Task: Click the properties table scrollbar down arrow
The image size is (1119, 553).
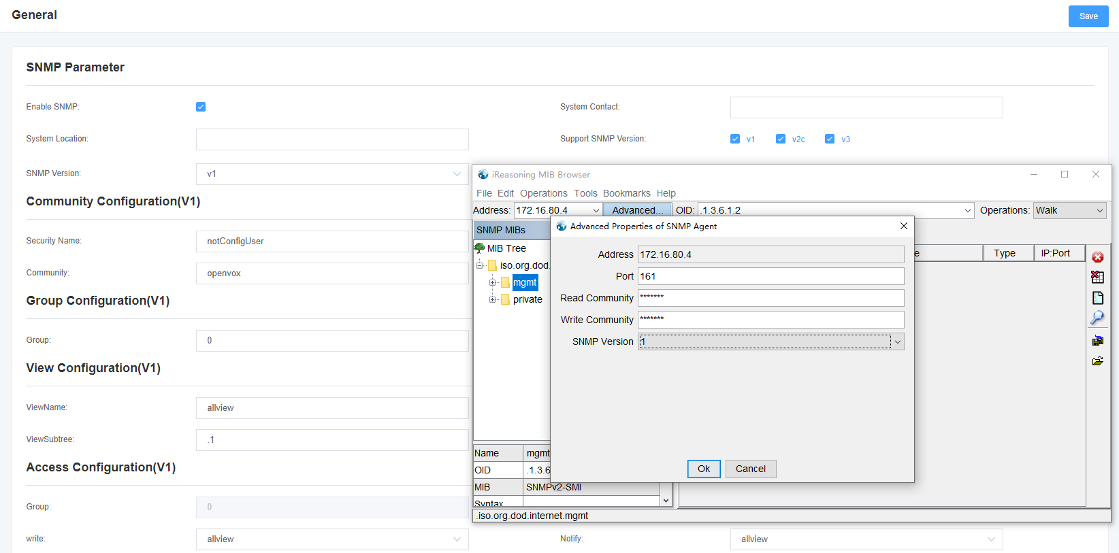Action: pos(666,501)
